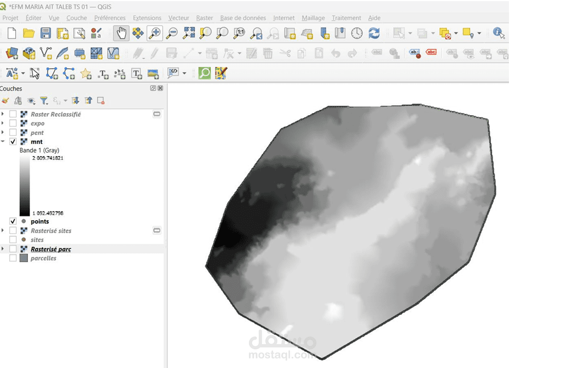This screenshot has height=368, width=566.
Task: Open the Traitement menu
Action: coord(346,18)
